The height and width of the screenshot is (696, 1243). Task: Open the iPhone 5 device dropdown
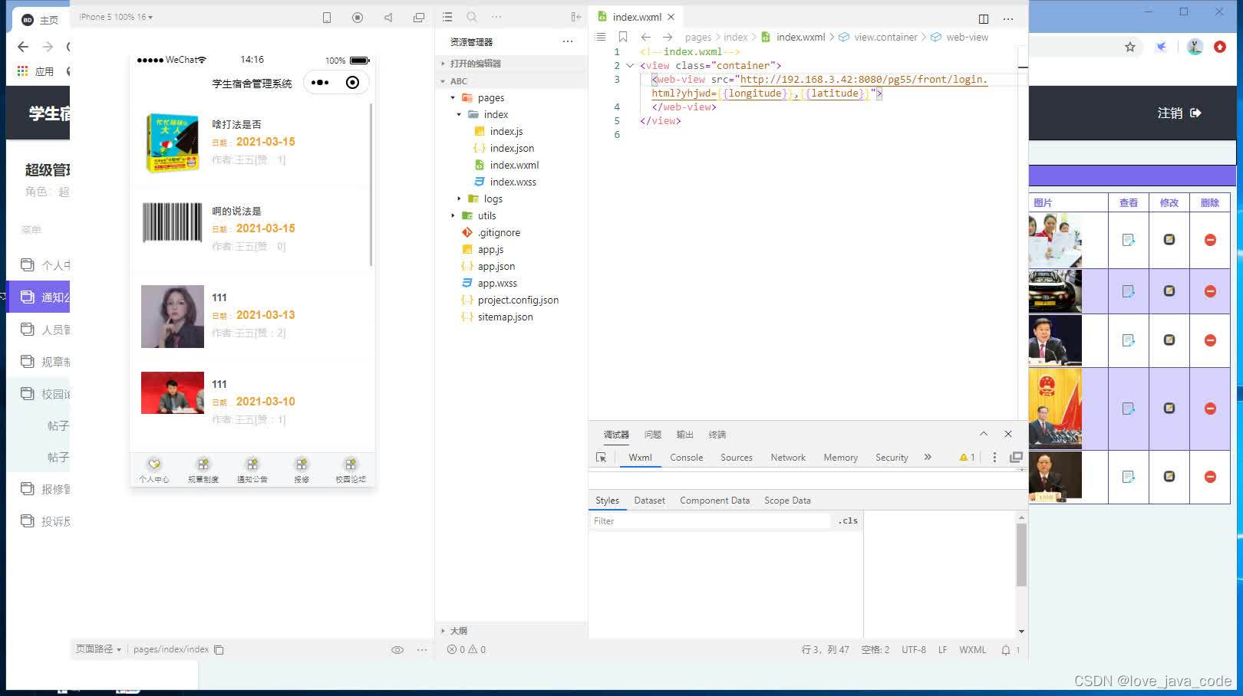[x=116, y=17]
